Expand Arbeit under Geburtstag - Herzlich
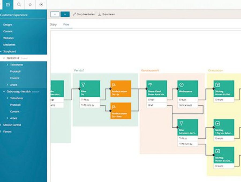 [x=7, y=118]
